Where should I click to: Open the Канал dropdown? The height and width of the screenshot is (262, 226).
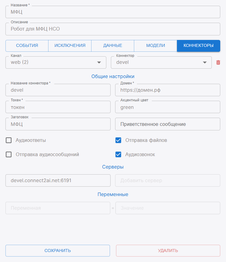point(56,63)
